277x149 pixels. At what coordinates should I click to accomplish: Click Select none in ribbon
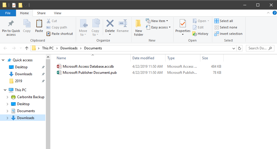click(x=226, y=27)
